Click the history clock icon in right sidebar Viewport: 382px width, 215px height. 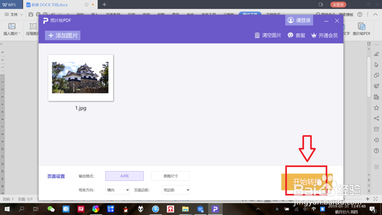coord(376,140)
